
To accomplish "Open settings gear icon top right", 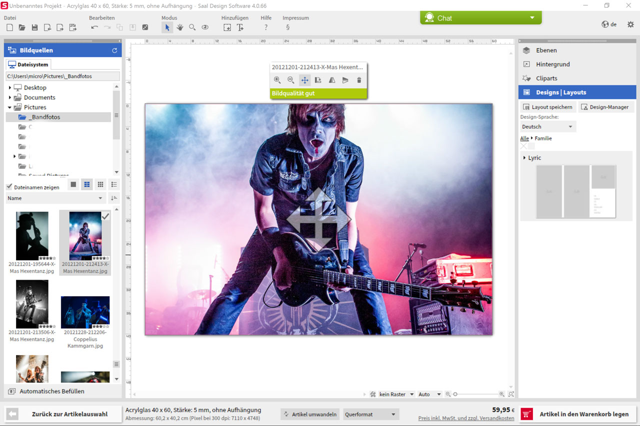I will (630, 24).
